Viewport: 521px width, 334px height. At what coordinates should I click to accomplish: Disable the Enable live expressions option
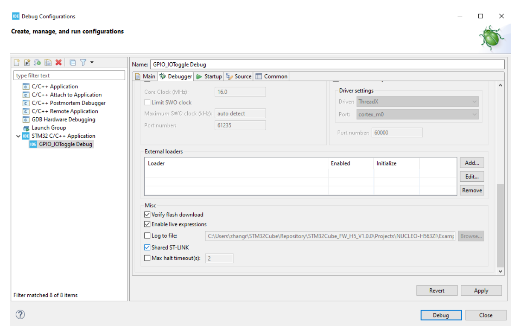(147, 224)
